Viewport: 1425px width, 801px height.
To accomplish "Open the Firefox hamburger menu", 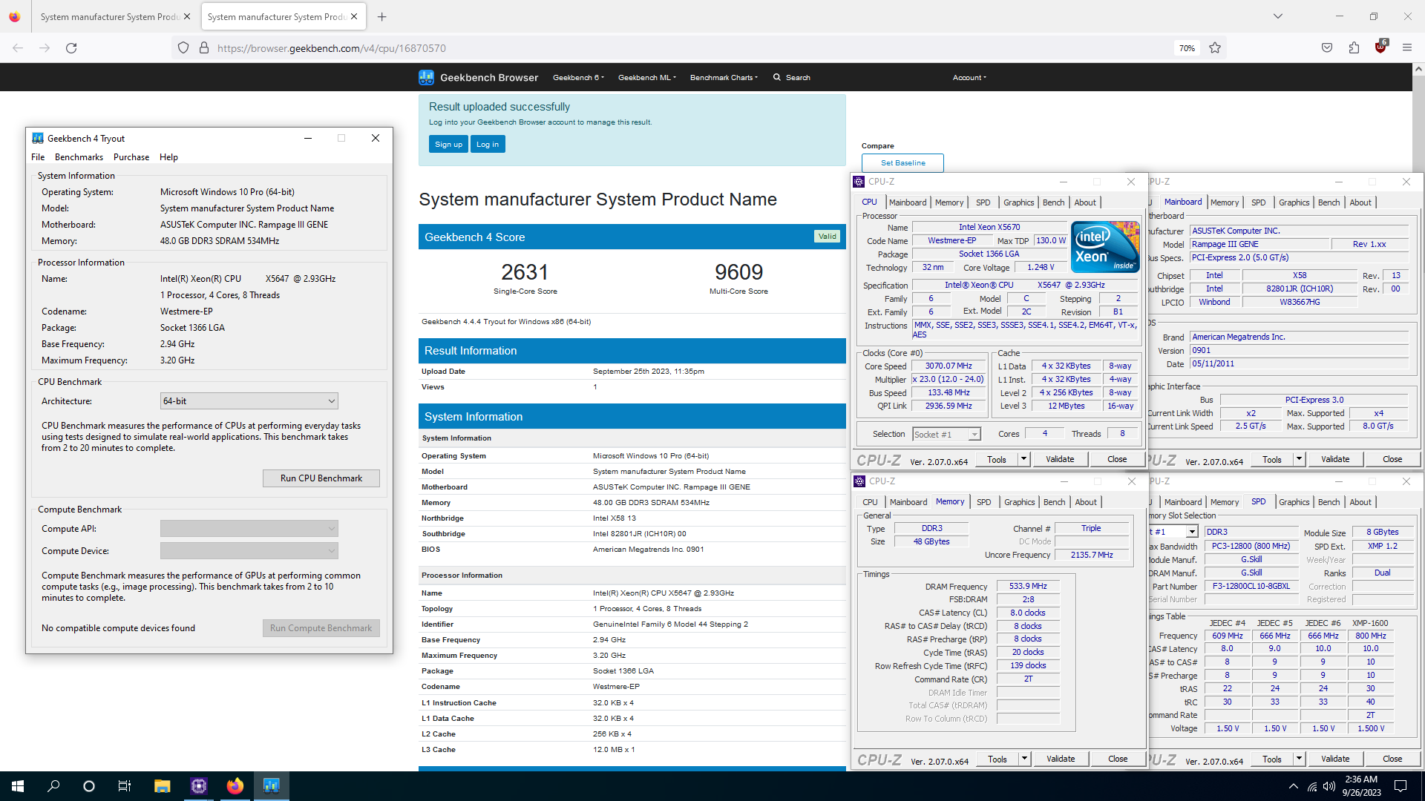I will (1407, 48).
